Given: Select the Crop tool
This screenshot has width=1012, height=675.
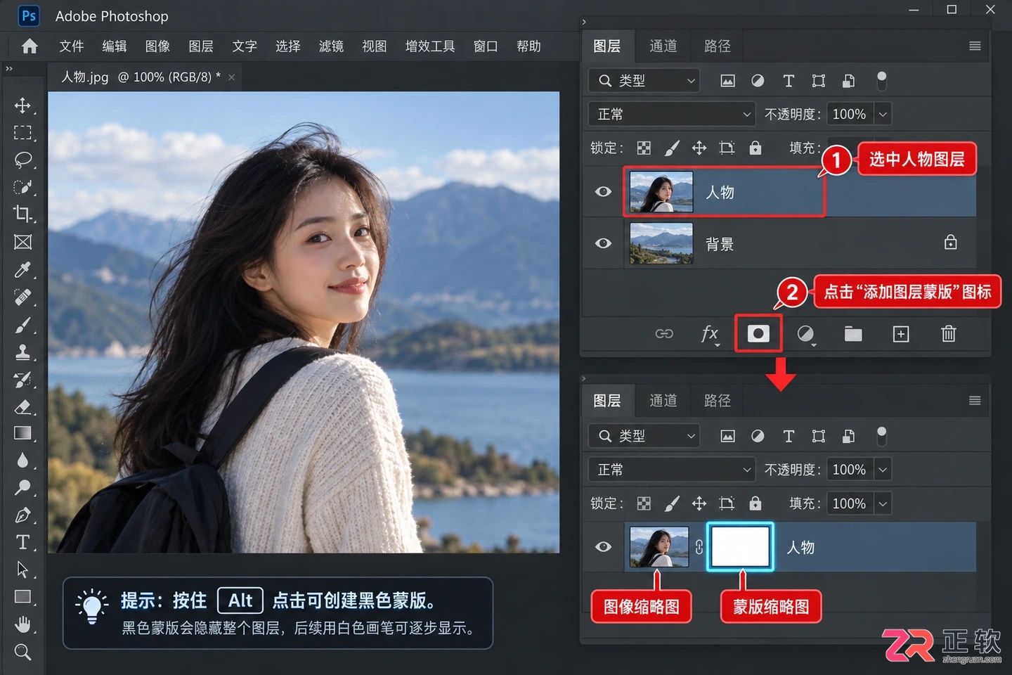Looking at the screenshot, I should [x=22, y=214].
